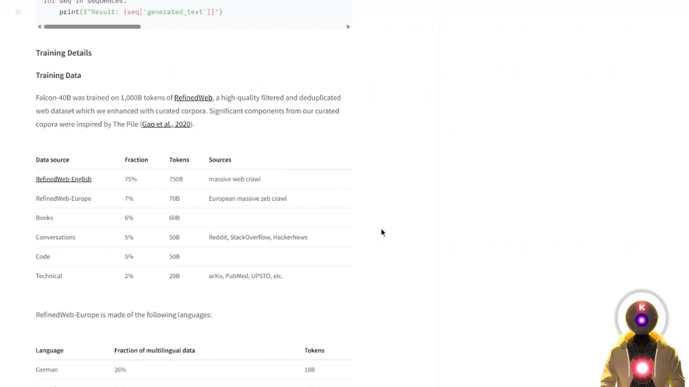
Task: Open the table of contents menu icon
Action: tap(18, 12)
